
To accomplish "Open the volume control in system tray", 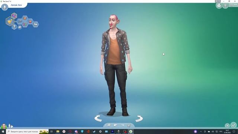I will (x=213, y=131).
